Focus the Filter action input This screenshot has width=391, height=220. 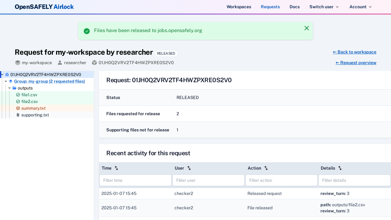coord(281,180)
